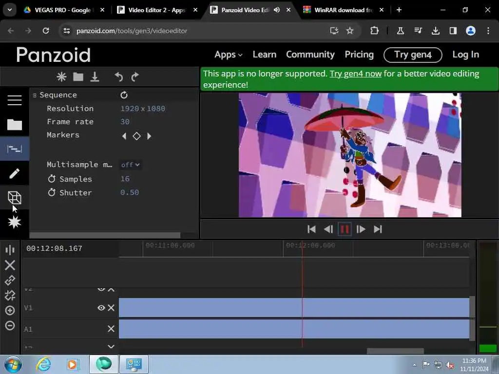Collapse the Sequence section
Image resolution: width=499 pixels, height=374 pixels.
(x=35, y=95)
